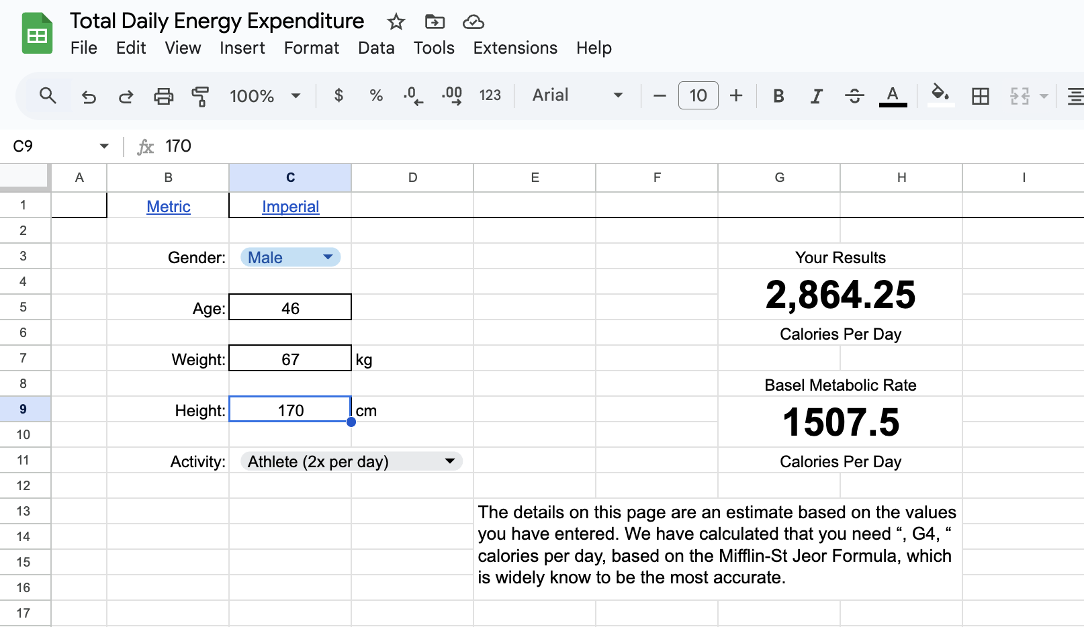This screenshot has height=627, width=1084.
Task: Select column G header
Action: click(779, 178)
